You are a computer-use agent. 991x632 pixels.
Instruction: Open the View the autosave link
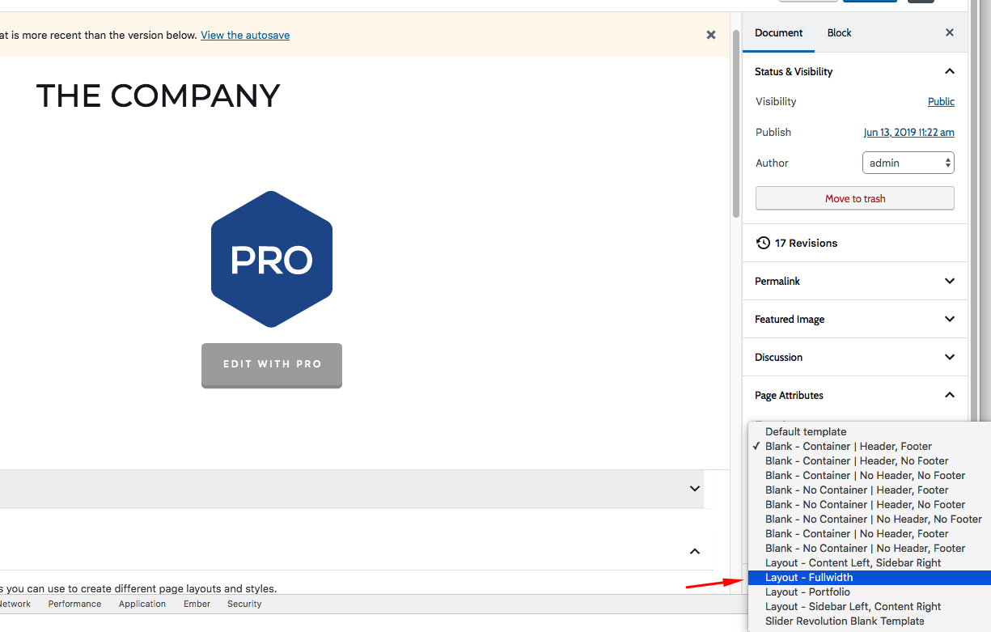point(245,36)
